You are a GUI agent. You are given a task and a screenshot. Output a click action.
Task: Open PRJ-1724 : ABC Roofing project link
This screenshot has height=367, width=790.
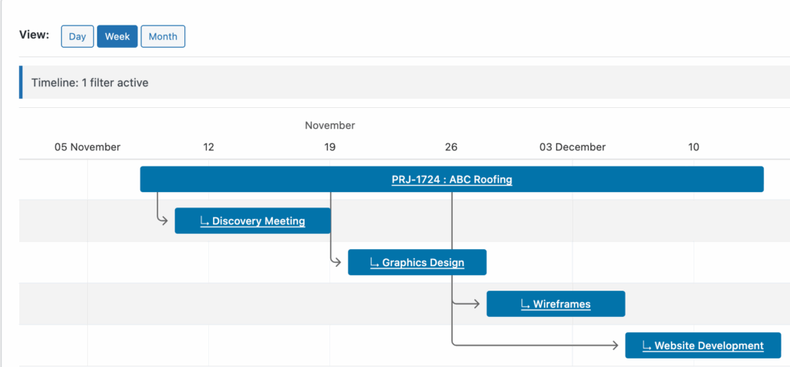point(451,180)
